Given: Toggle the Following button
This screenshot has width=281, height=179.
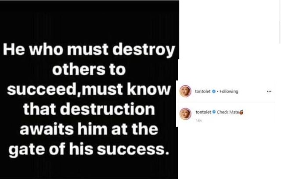Looking at the screenshot, I should (x=229, y=91).
